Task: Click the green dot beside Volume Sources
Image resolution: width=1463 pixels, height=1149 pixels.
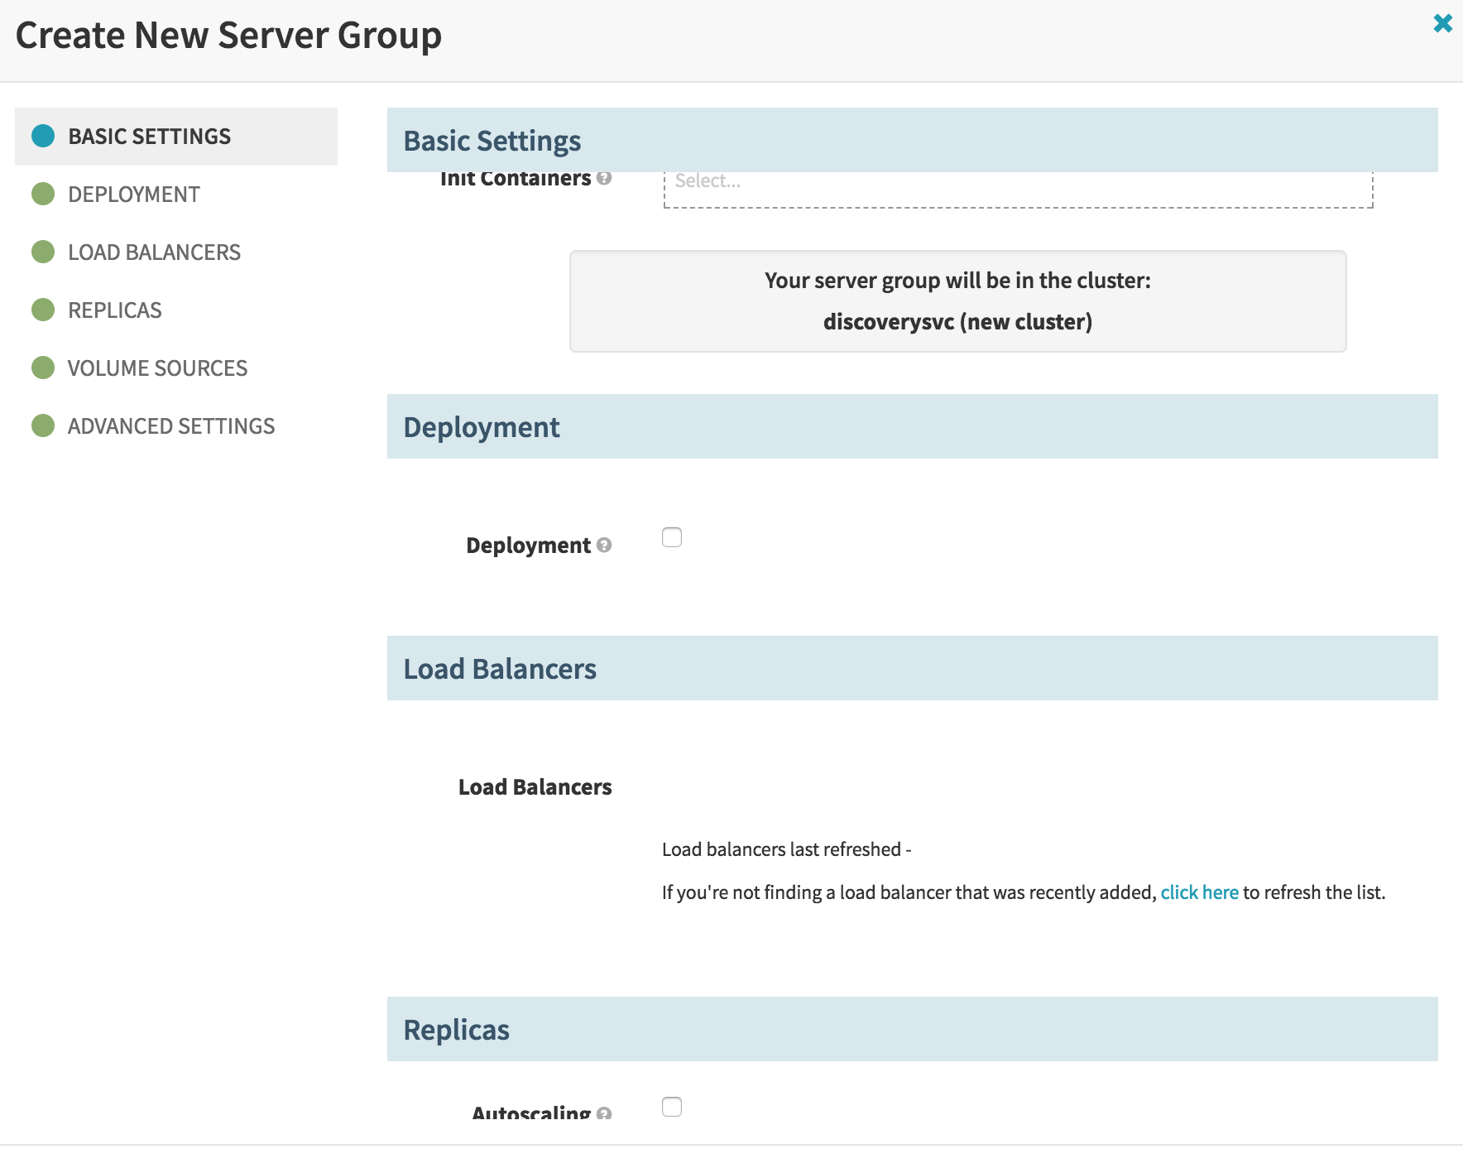Action: point(43,368)
